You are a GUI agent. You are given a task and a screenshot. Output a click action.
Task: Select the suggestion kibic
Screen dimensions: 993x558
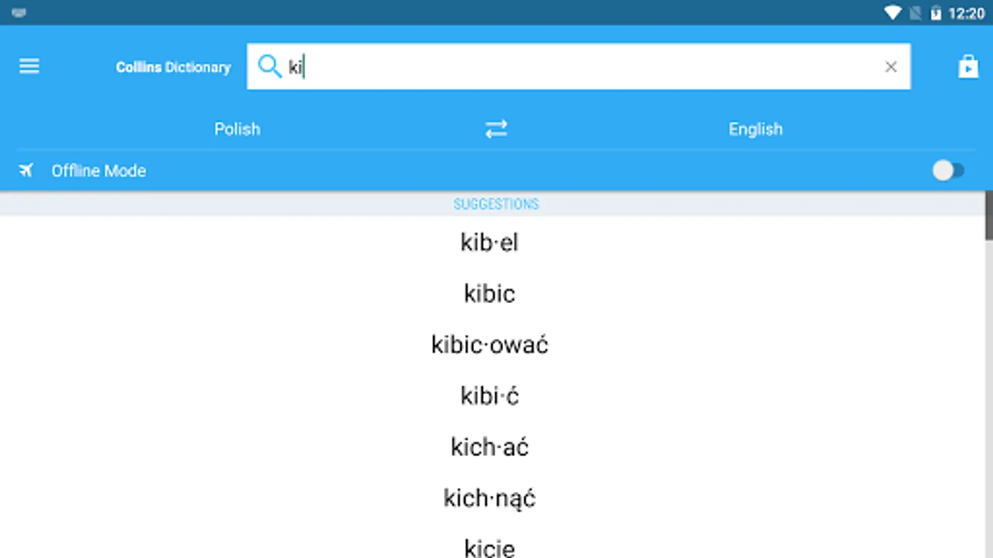coord(489,294)
